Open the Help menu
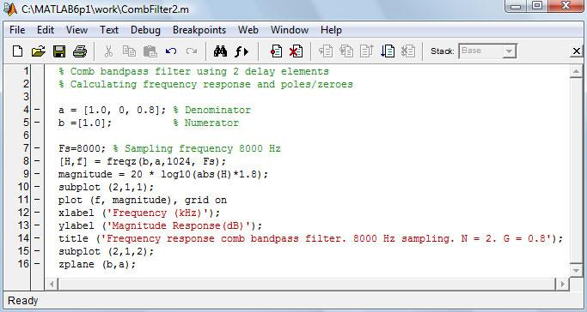587x312 pixels. [331, 30]
